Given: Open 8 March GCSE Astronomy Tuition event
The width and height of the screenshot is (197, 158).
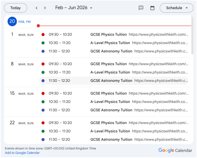Looking at the screenshot, I should (x=111, y=81).
